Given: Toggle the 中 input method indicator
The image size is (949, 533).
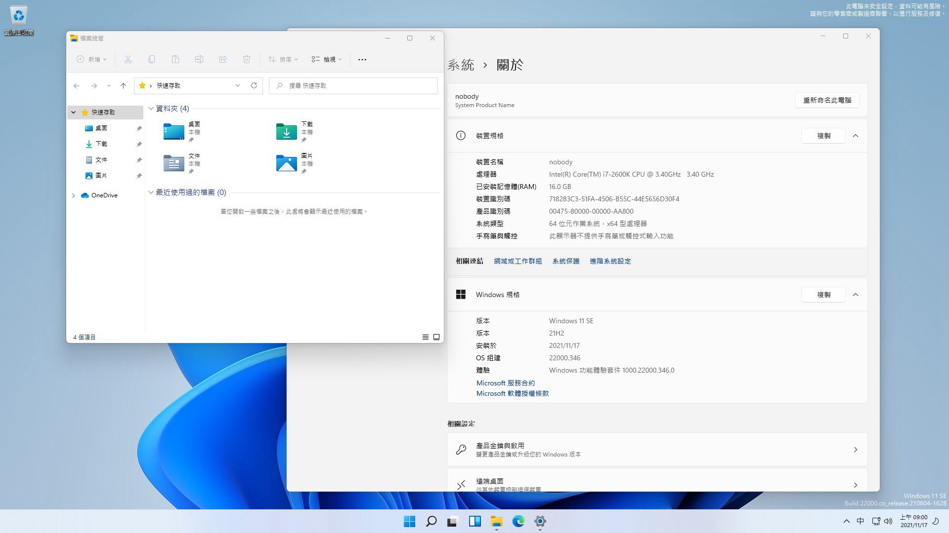Looking at the screenshot, I should point(861,521).
